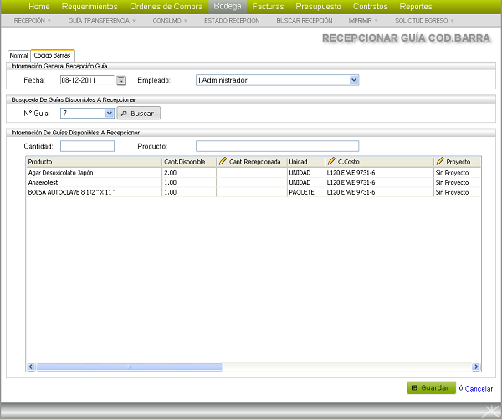Expand the CONSUMO submenu

[170, 21]
